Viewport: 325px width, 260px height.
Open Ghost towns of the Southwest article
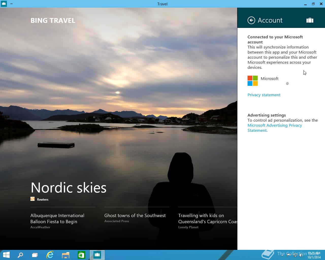pyautogui.click(x=135, y=216)
